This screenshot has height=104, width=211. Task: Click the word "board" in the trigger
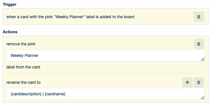pos(129,17)
